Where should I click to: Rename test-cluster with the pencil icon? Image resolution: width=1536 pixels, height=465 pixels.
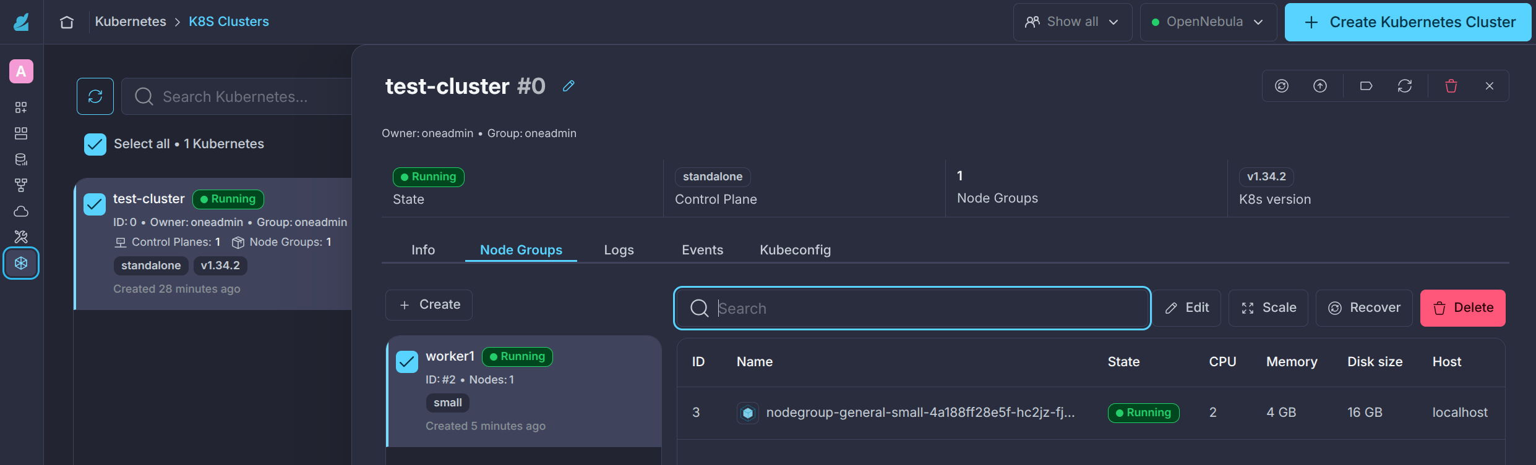568,86
